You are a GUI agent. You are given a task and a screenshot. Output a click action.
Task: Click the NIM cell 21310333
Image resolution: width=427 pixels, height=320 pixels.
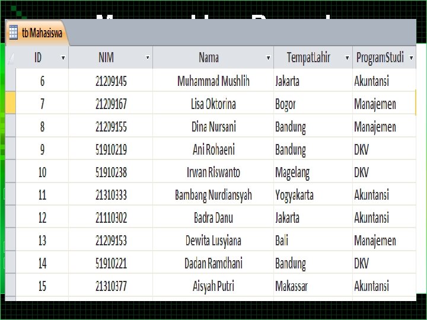[111, 195]
